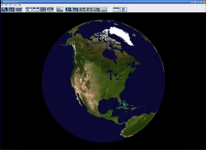Toggle the placenames layer icon with plus sign
Viewport: 206px width, 150px height.
[x=68, y=9]
